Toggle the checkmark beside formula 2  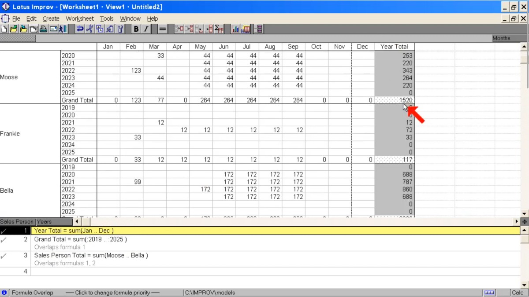tap(4, 240)
